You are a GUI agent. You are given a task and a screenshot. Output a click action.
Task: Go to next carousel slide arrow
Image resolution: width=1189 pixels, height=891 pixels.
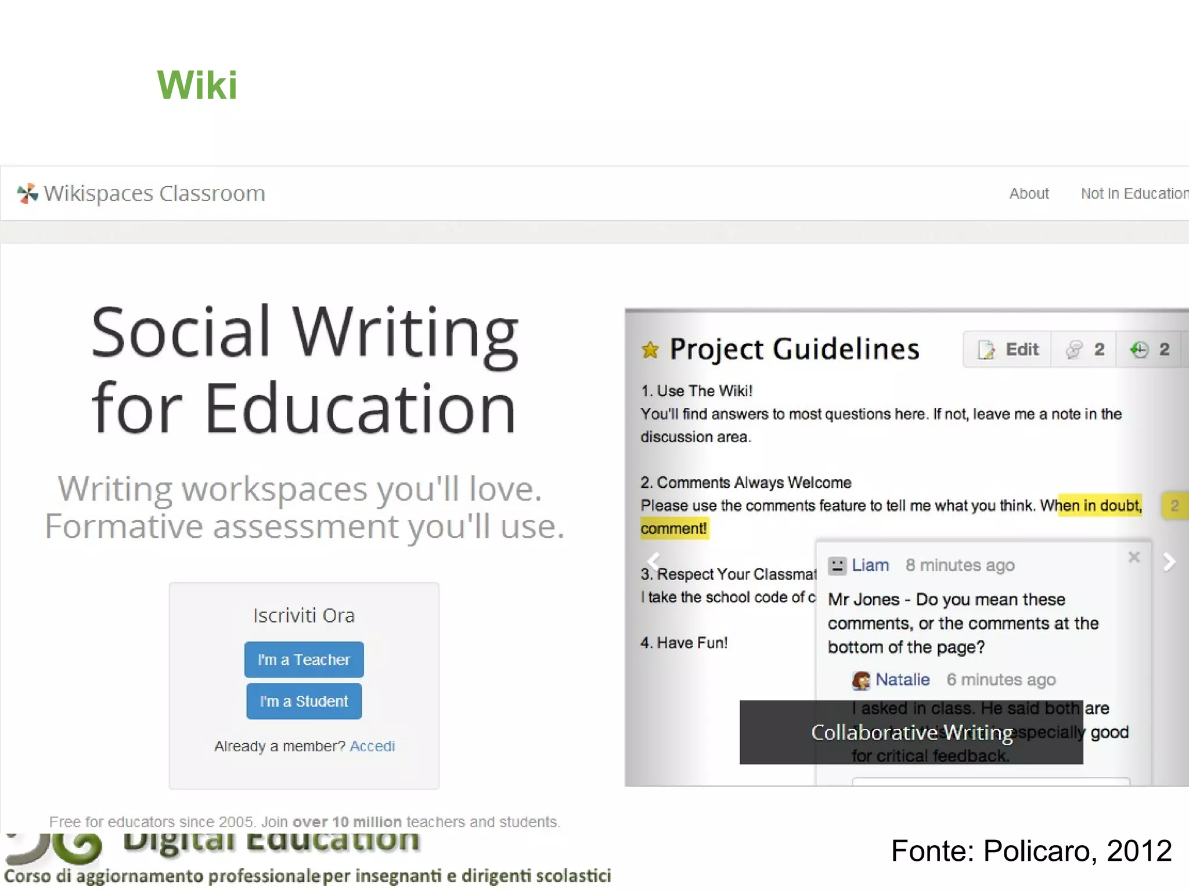click(1169, 562)
